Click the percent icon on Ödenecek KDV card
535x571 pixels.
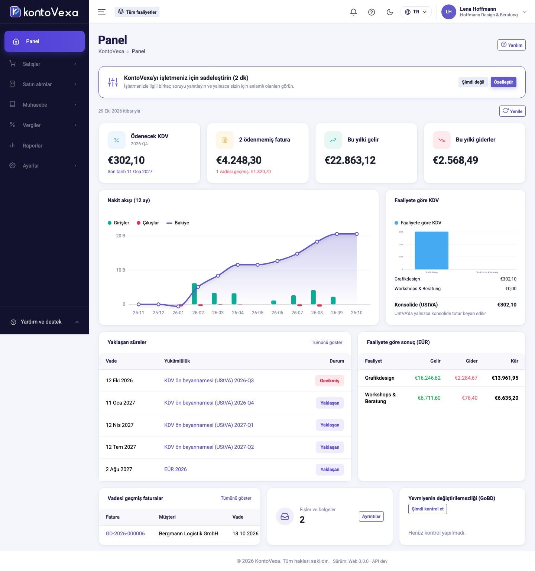pyautogui.click(x=117, y=140)
